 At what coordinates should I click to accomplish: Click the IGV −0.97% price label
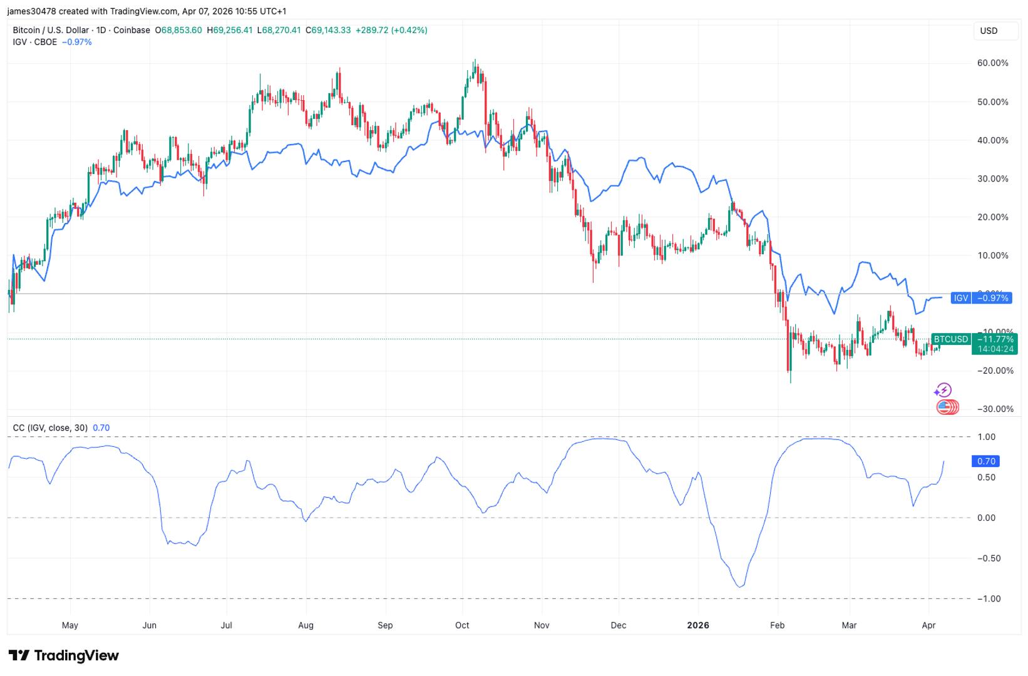980,298
